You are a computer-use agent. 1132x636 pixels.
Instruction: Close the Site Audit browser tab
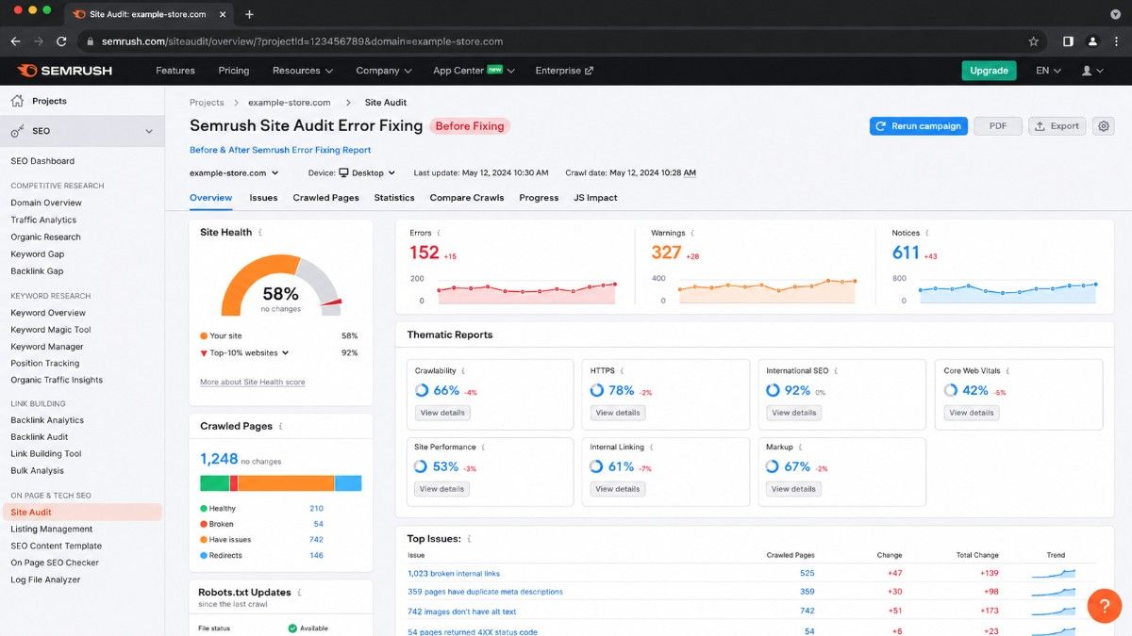pyautogui.click(x=225, y=14)
